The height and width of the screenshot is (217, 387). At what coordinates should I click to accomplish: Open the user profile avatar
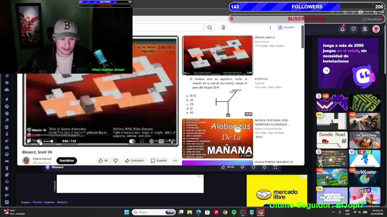point(376,29)
